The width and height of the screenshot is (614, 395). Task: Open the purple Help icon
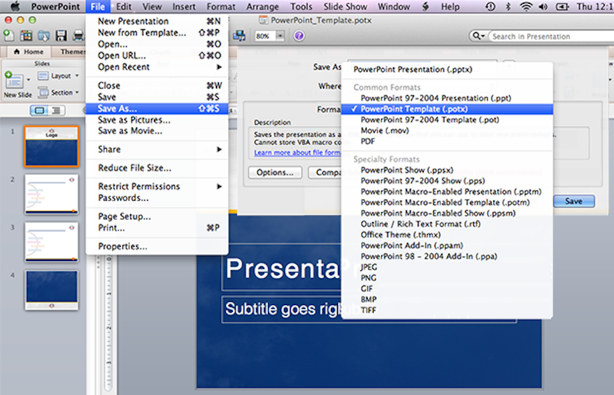[x=299, y=36]
